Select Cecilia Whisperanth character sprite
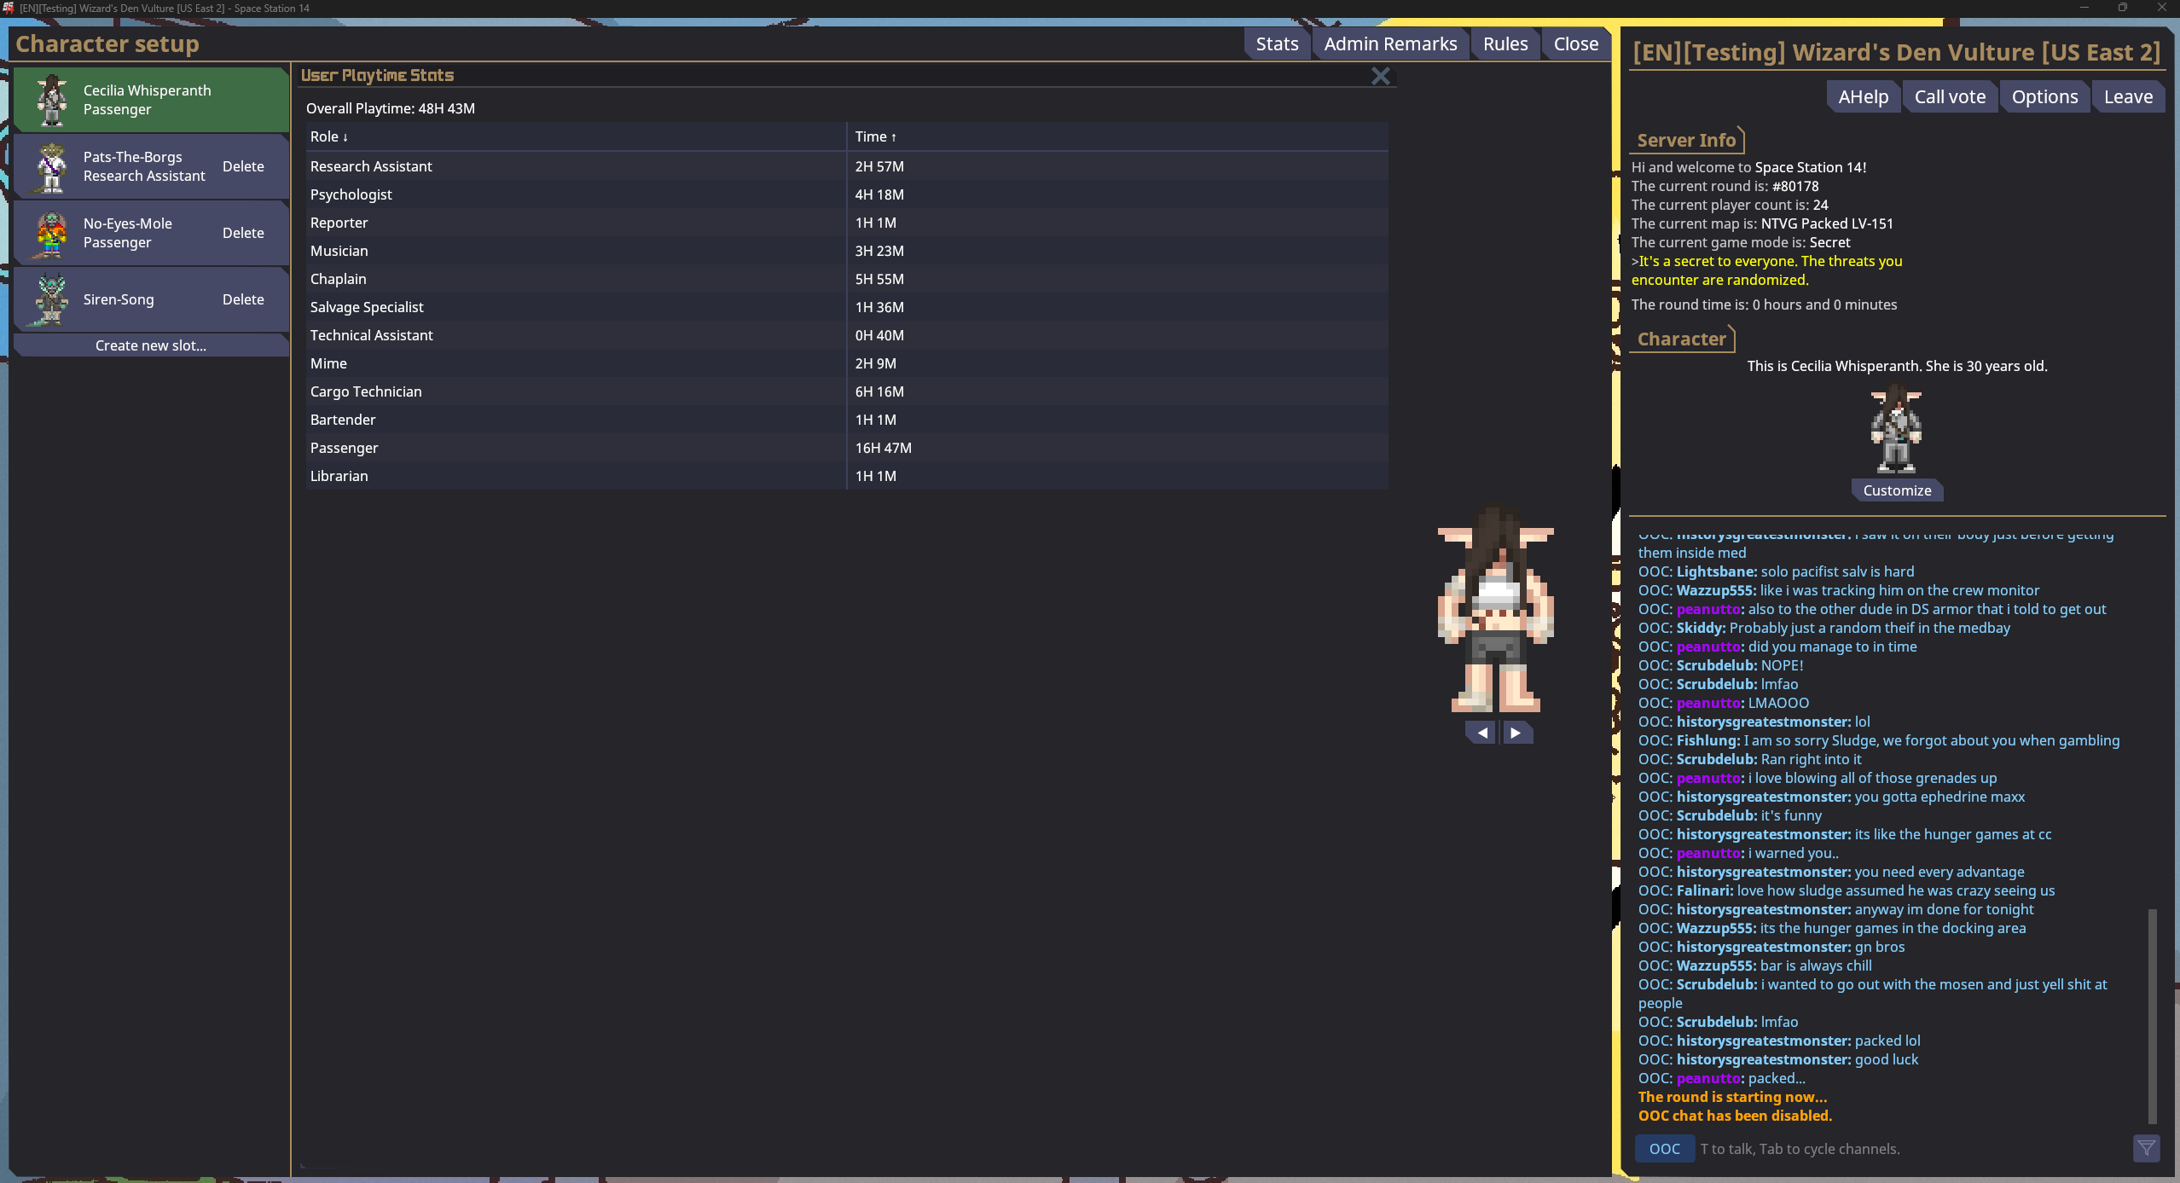The width and height of the screenshot is (2180, 1183). coord(52,100)
